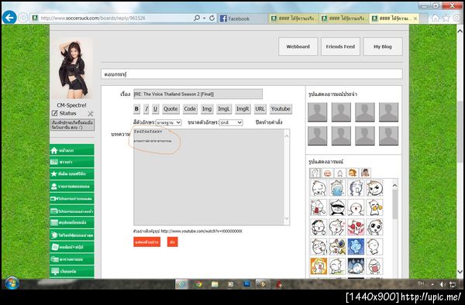Image resolution: width=465 pixels, height=305 pixels.
Task: Click the browser forward arrow button
Action: click(23, 18)
